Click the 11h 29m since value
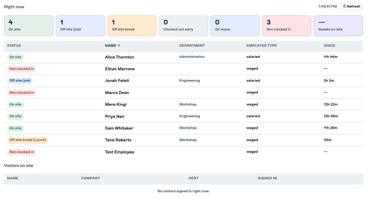 point(331,128)
